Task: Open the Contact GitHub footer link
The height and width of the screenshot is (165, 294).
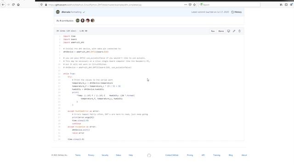Action: [172, 155]
